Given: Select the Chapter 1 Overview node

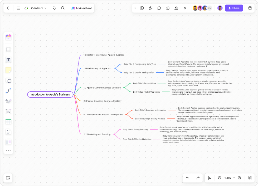Looking at the screenshot, I should [x=104, y=55].
